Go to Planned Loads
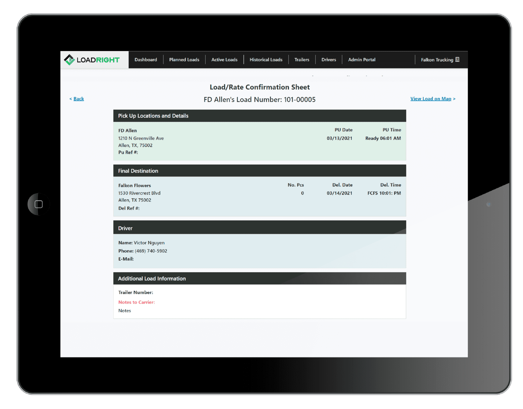Screen dimensions: 523x409 click(x=184, y=60)
